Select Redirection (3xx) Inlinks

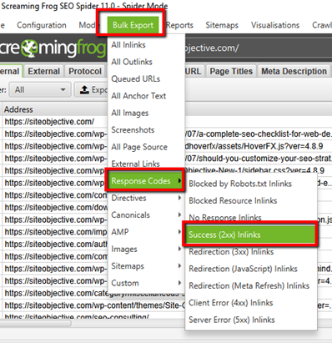251,252
